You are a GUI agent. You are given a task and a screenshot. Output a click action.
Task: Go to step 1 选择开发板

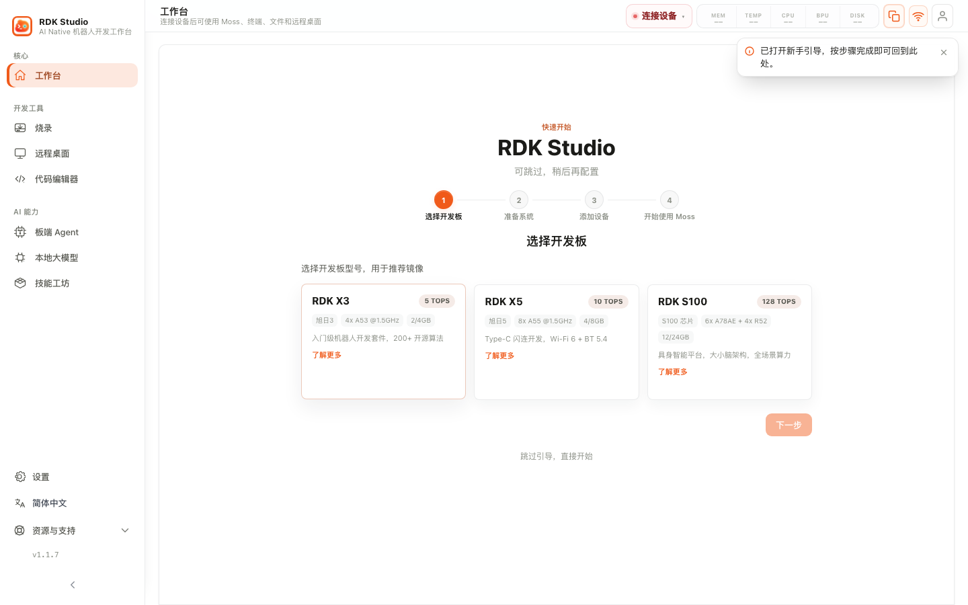444,206
